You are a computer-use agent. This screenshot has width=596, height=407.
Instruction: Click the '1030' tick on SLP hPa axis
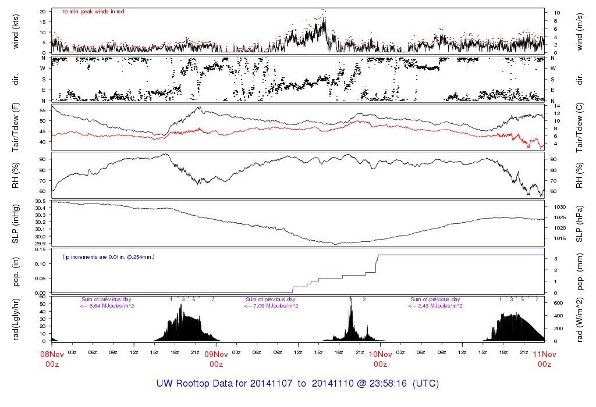[x=560, y=208]
